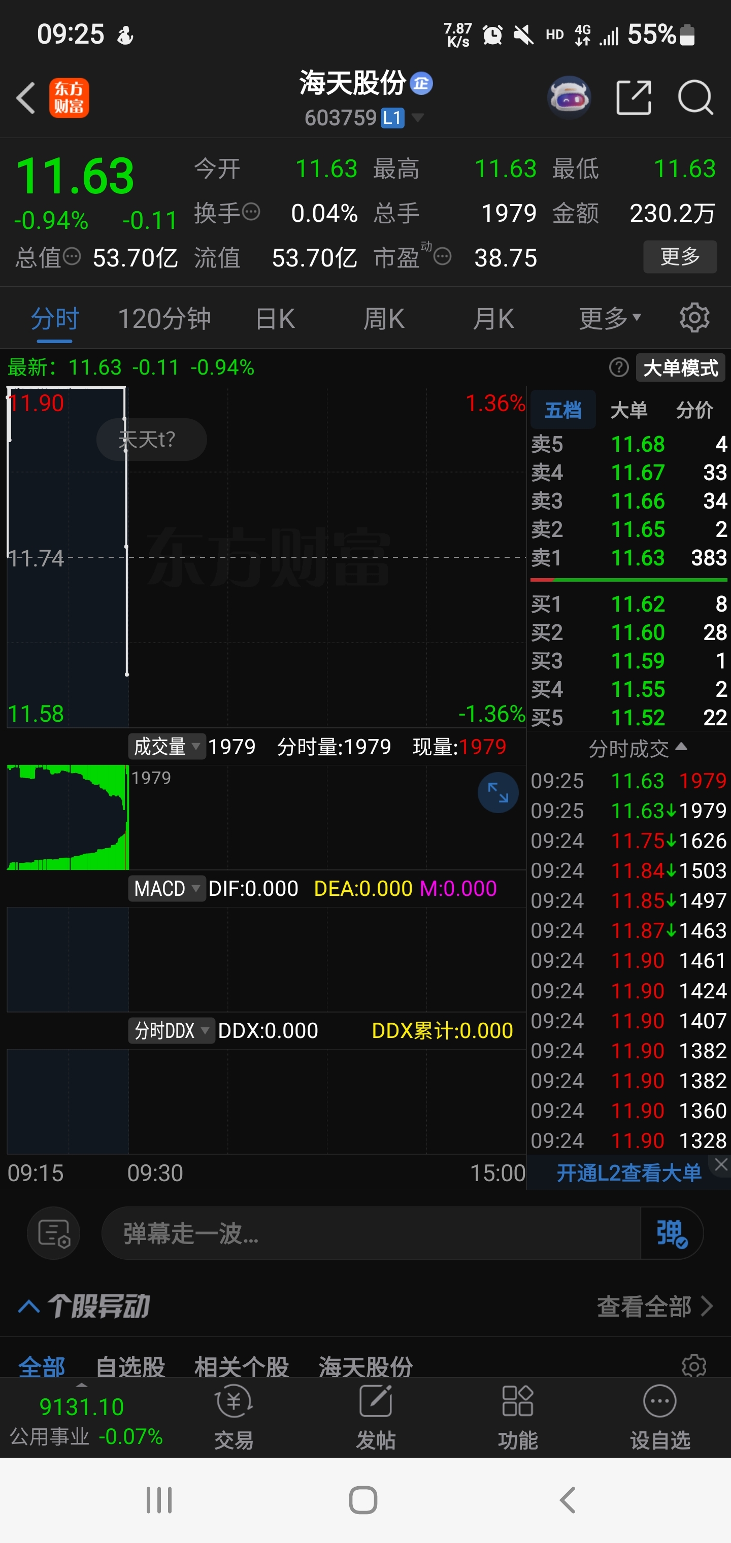The width and height of the screenshot is (731, 1543).
Task: Tap the 天天t? chart bubble
Action: click(x=152, y=440)
